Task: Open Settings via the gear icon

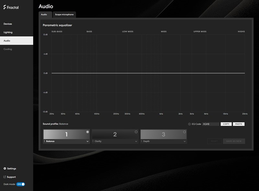Action: pos(5,169)
